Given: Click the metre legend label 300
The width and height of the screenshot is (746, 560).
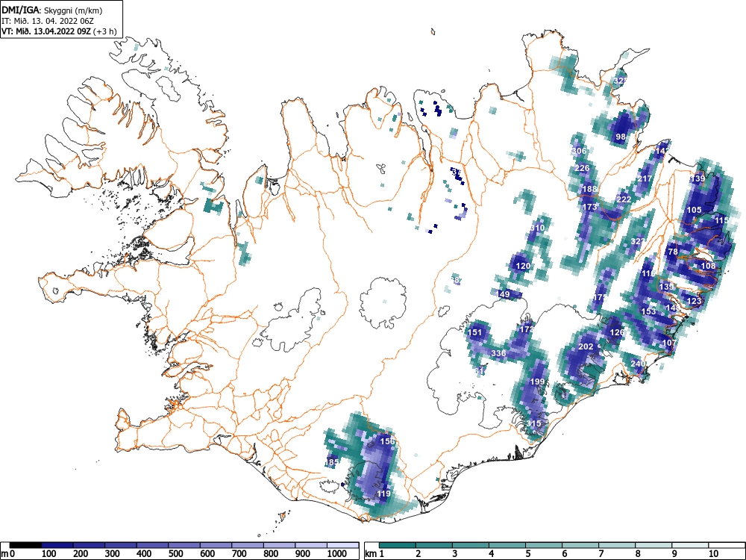Looking at the screenshot, I should coord(113,553).
